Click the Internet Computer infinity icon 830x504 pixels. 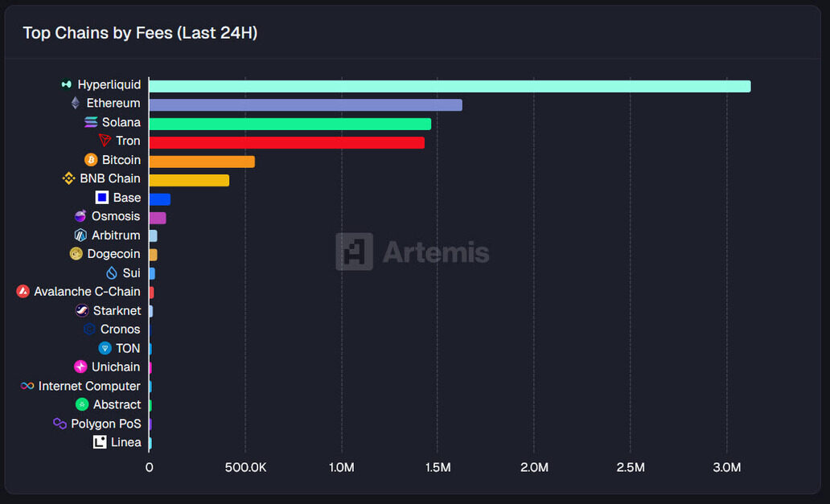pyautogui.click(x=27, y=386)
